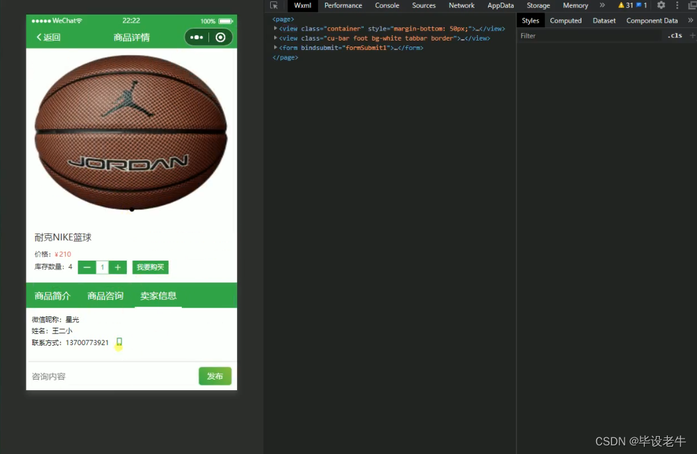The height and width of the screenshot is (454, 697).
Task: Open the Memory tab
Action: coord(576,5)
